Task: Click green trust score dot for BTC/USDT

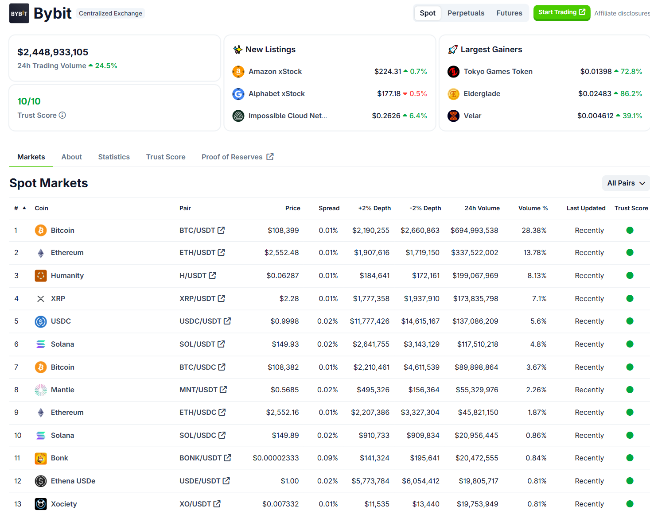Action: tap(630, 230)
